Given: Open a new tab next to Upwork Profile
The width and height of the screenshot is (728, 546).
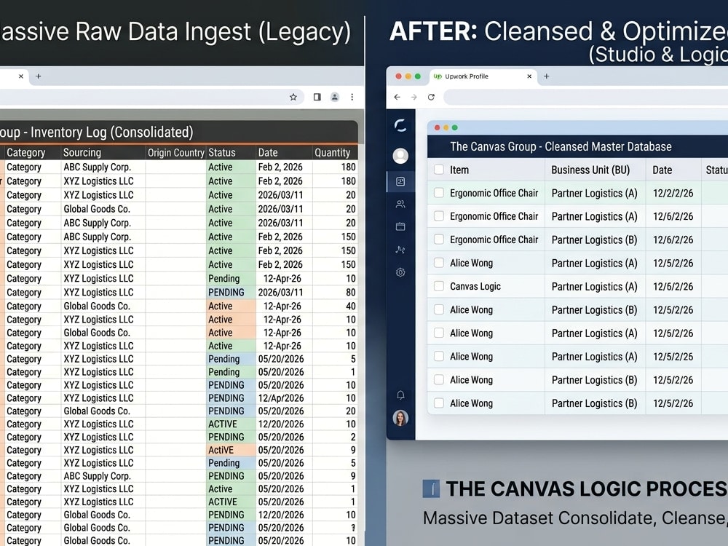Looking at the screenshot, I should click(x=547, y=76).
